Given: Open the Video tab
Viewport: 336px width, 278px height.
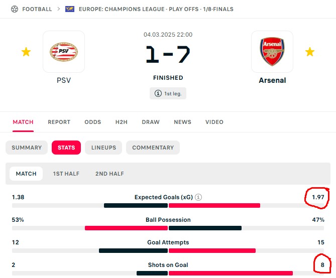Looking at the screenshot, I should pos(214,122).
